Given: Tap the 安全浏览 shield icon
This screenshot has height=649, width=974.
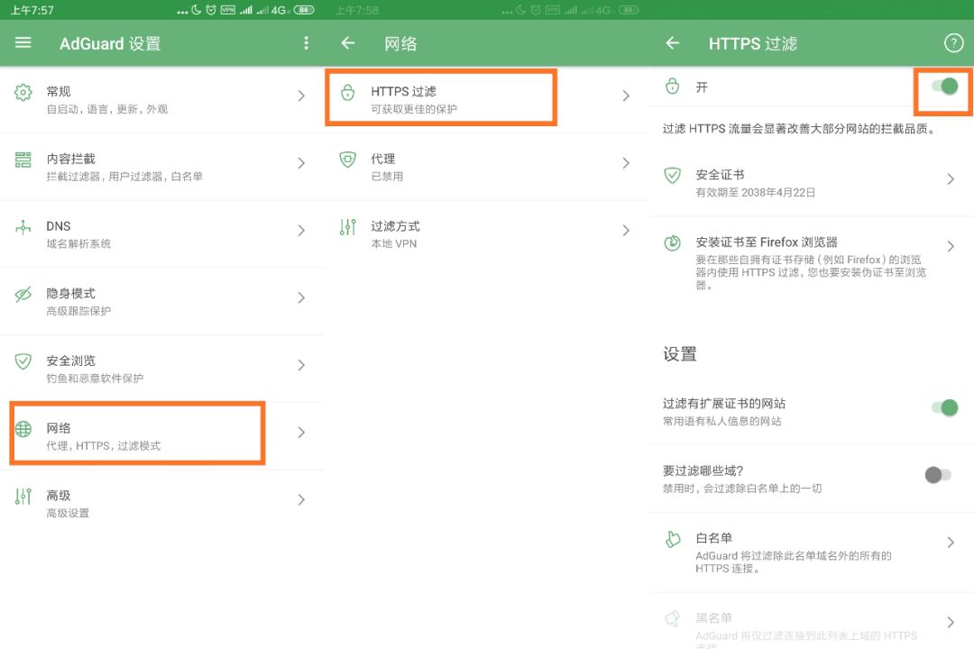Looking at the screenshot, I should point(23,361).
